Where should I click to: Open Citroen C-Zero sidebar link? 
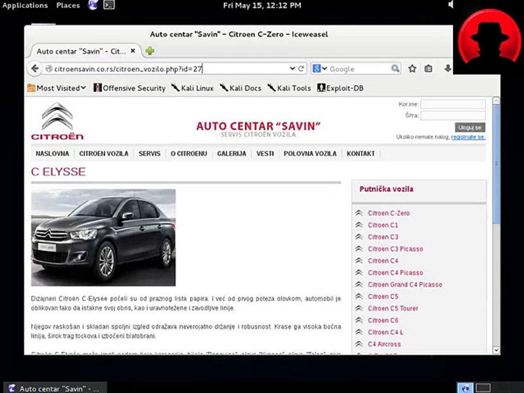389,213
